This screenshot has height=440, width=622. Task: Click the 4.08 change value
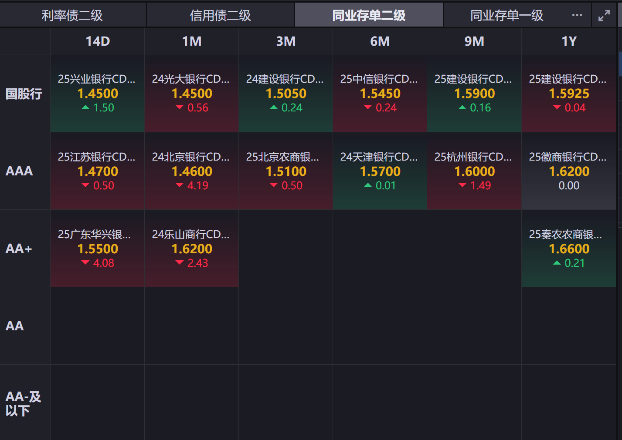(104, 263)
